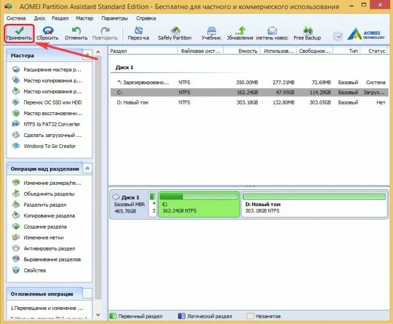Launch Мастер копирования раздела wizard
Image resolution: width=393 pixels, height=324 pixels.
click(47, 92)
